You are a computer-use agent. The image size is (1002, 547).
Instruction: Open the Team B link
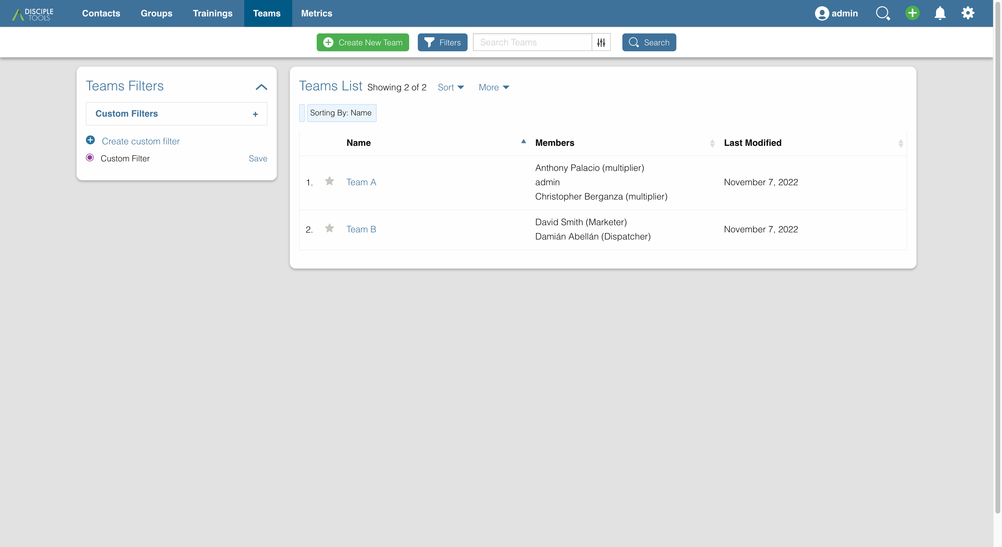361,229
